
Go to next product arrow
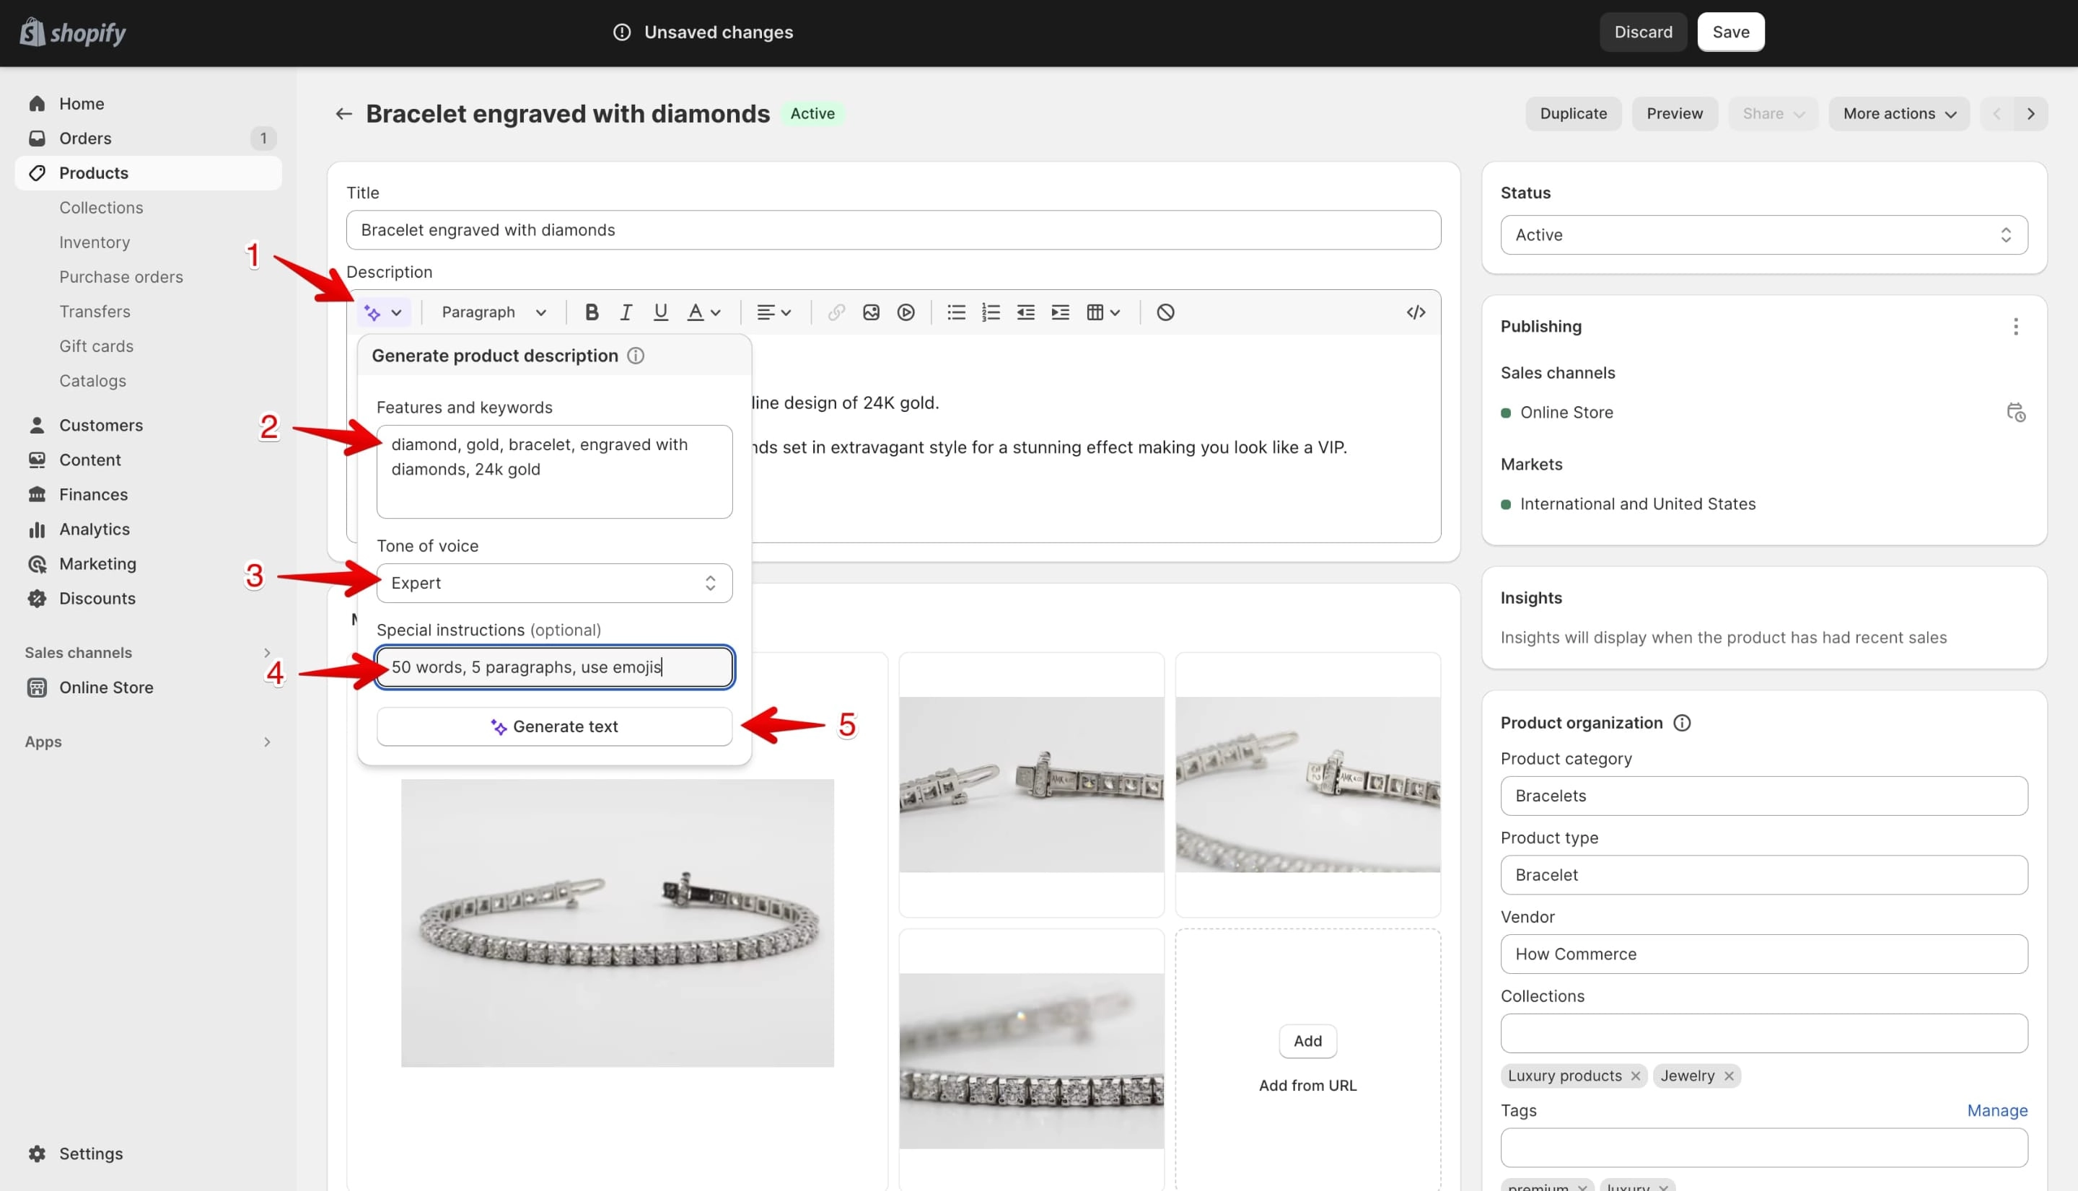tap(2031, 114)
